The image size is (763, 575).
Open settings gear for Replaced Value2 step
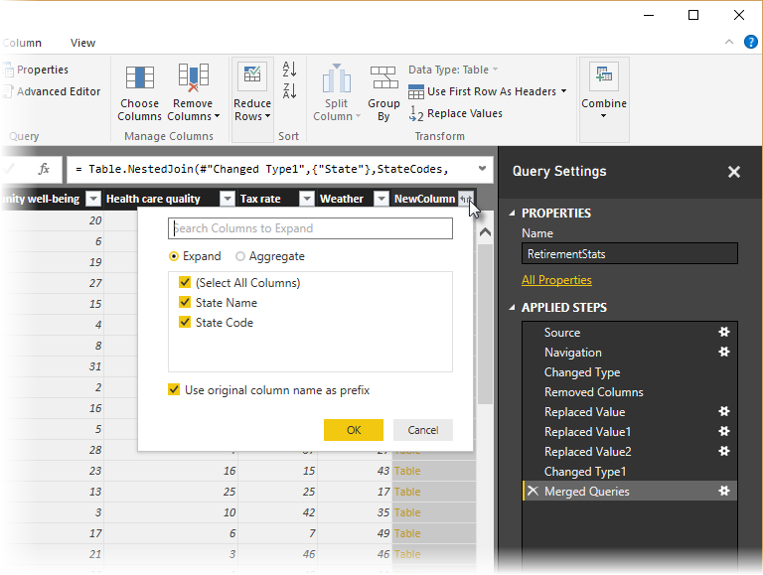click(724, 451)
